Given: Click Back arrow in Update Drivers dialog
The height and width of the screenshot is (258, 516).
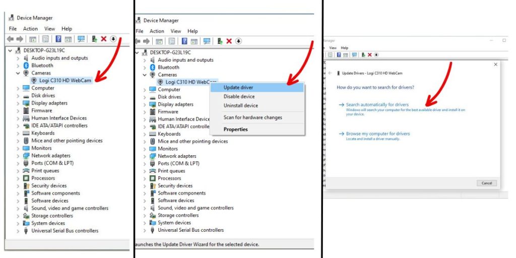Looking at the screenshot, I should (330, 73).
